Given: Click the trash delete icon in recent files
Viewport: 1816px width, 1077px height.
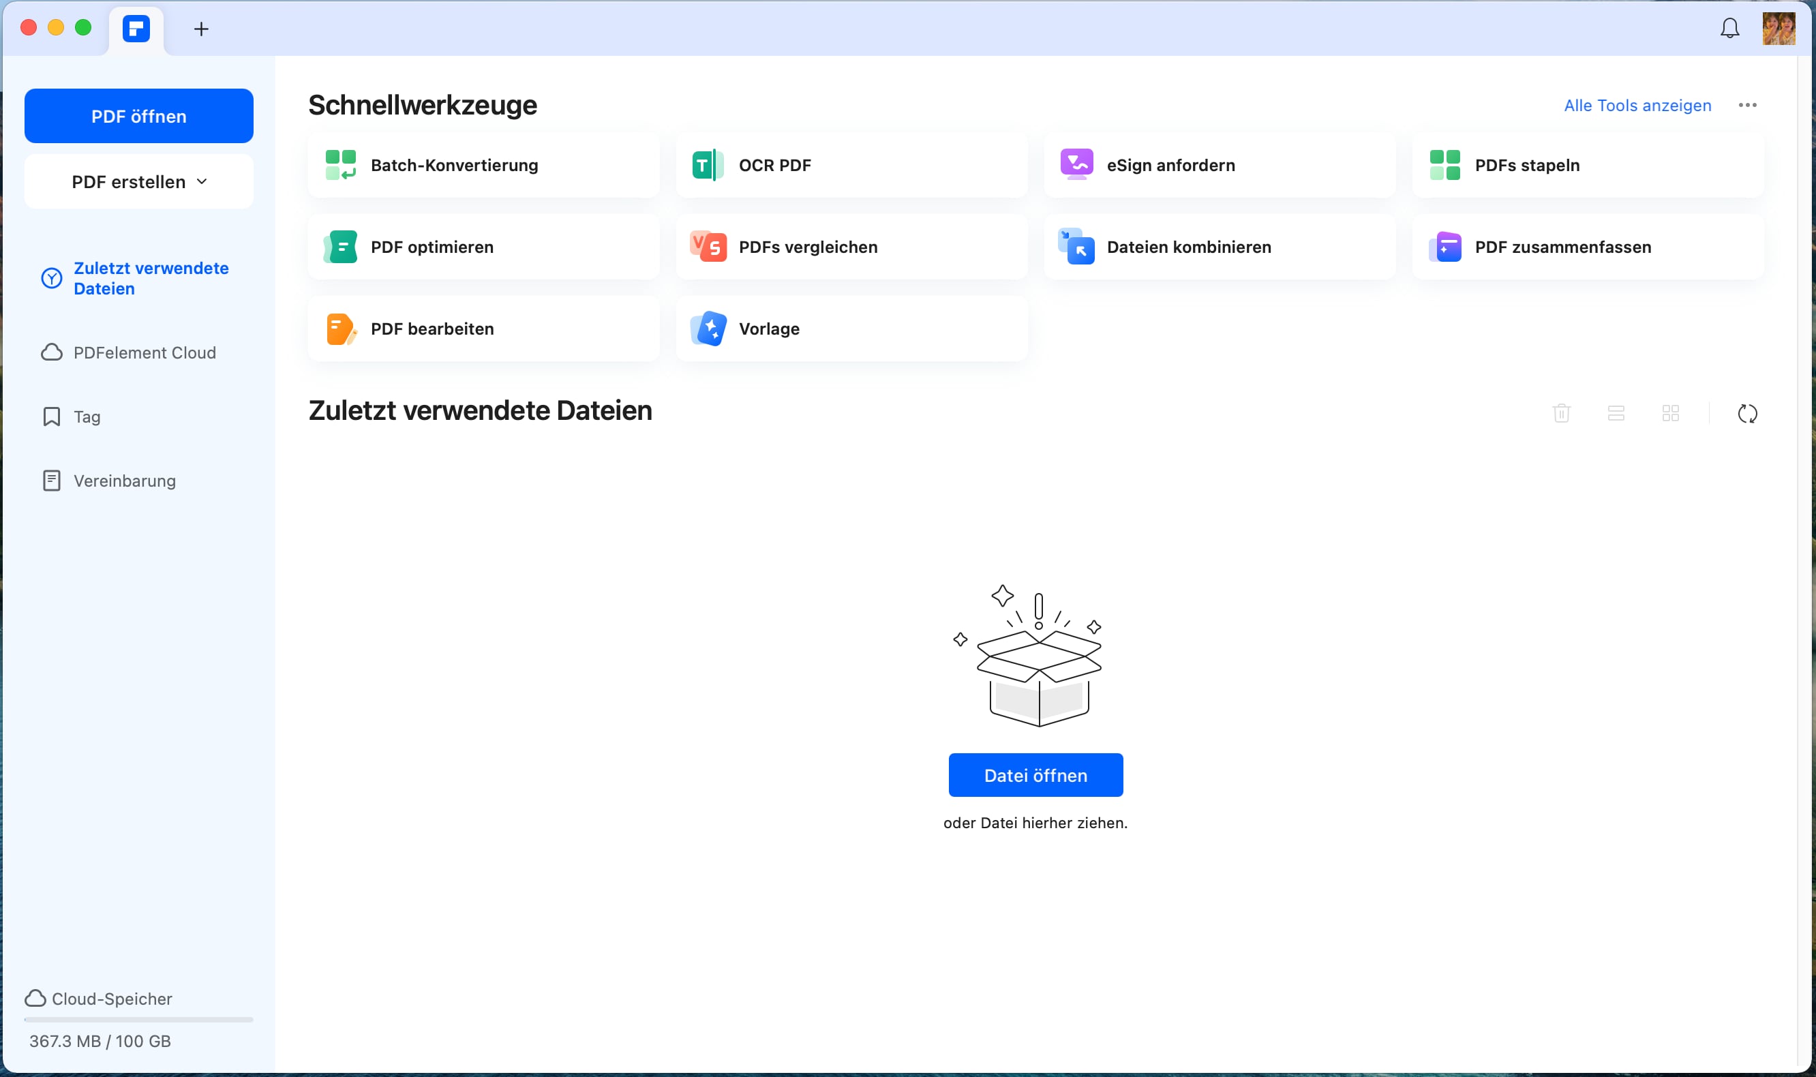Looking at the screenshot, I should [x=1561, y=413].
